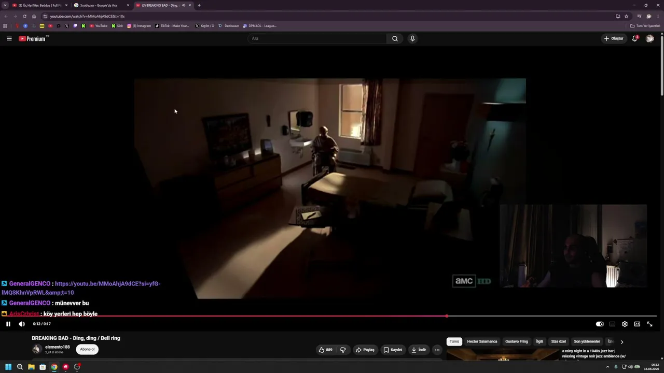Viewport: 664px width, 373px height.
Task: Subscribe with the Abone ol button
Action: [x=87, y=349]
